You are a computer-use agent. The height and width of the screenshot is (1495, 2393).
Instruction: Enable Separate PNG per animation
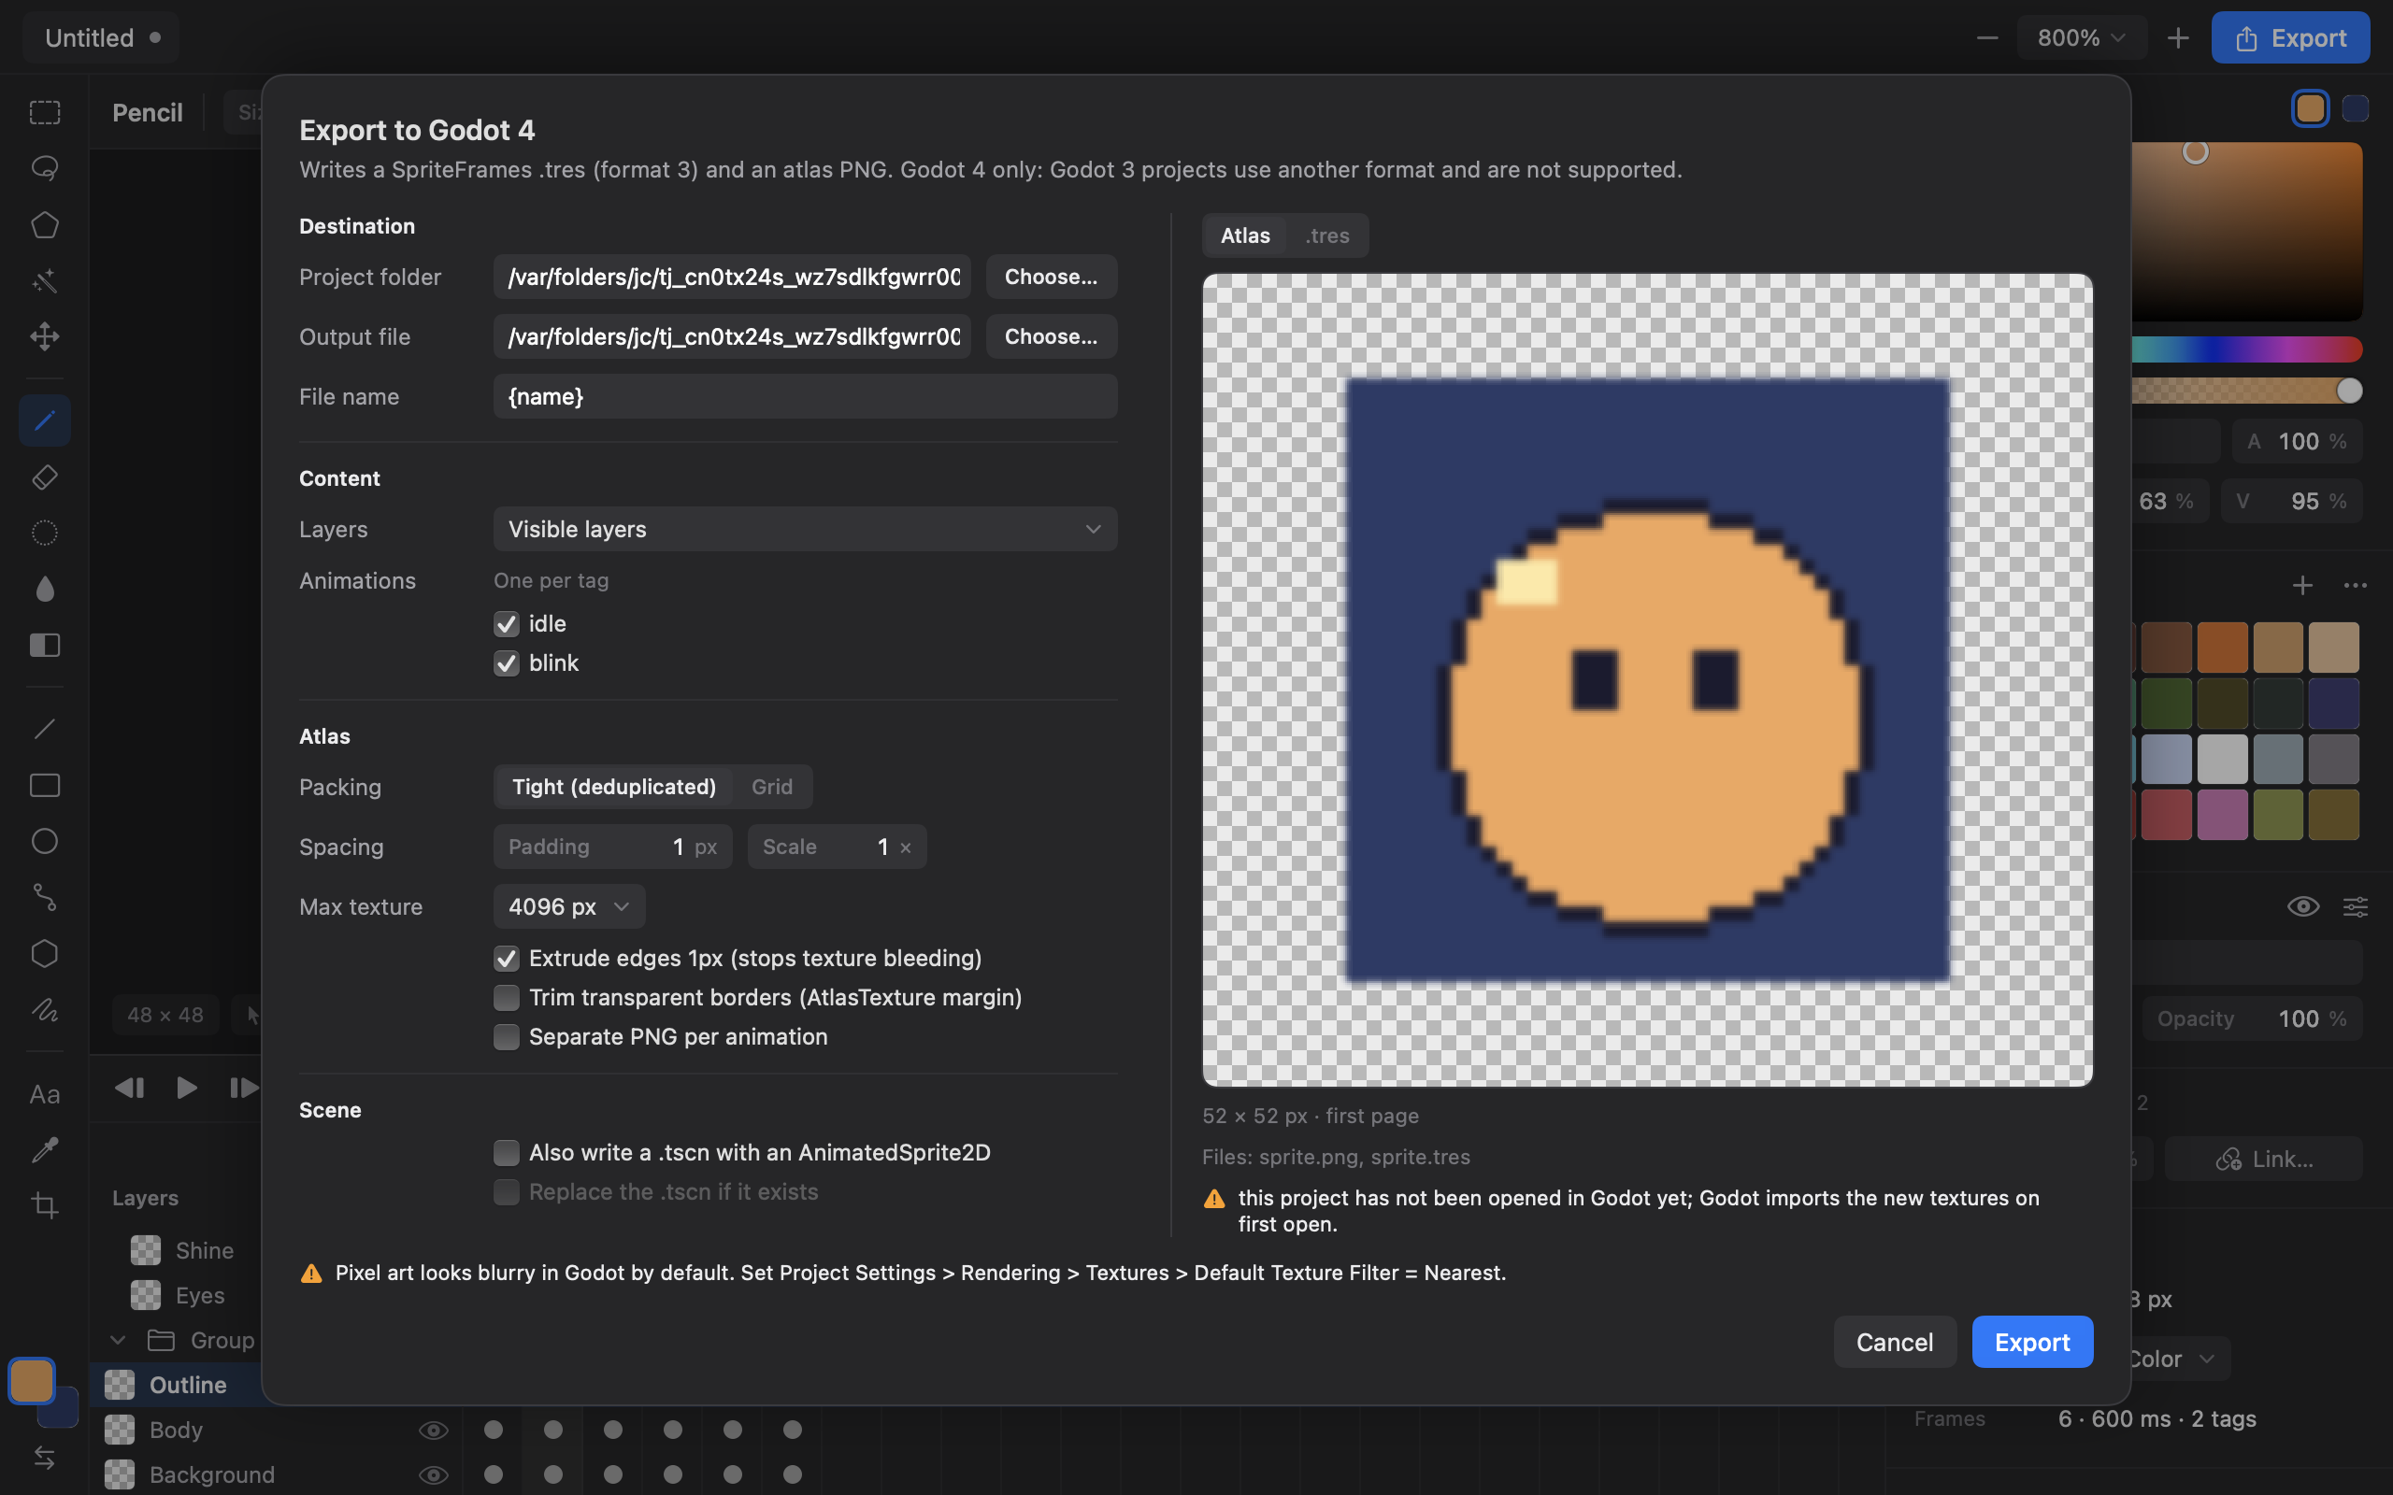coord(507,1037)
